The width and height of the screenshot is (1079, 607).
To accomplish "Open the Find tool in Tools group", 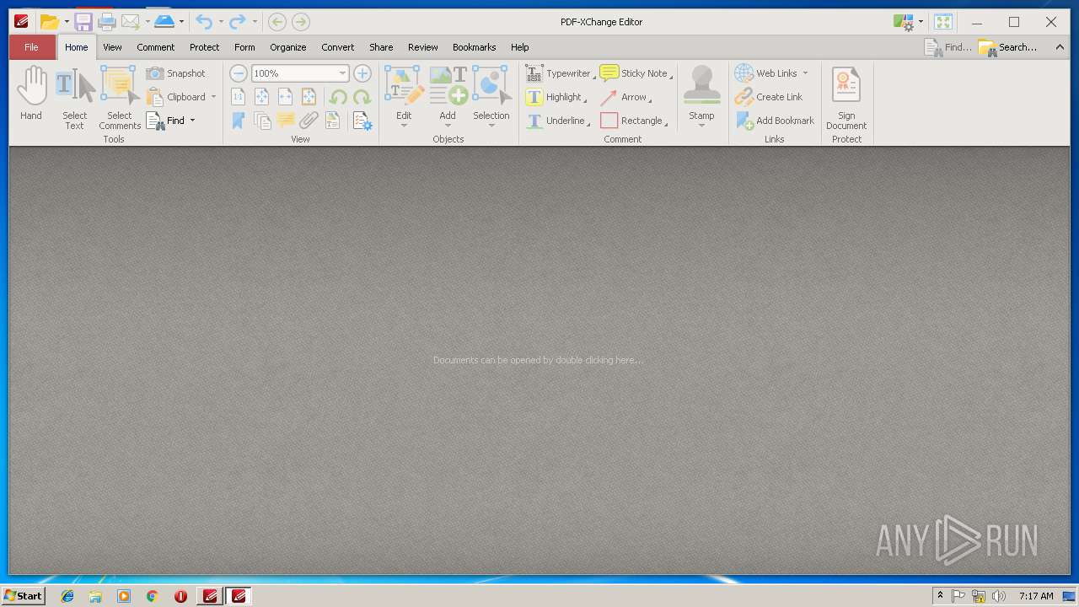I will point(165,121).
